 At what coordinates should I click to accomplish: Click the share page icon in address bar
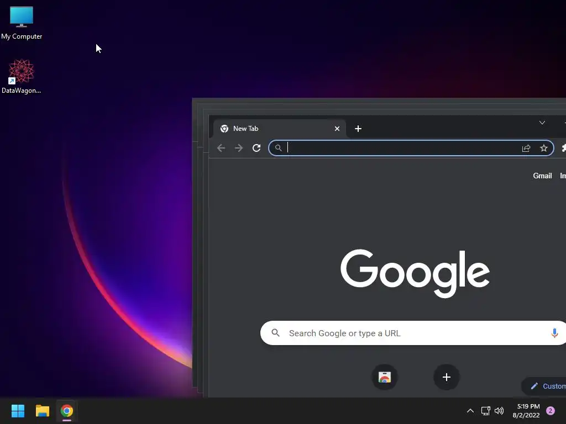(x=526, y=148)
